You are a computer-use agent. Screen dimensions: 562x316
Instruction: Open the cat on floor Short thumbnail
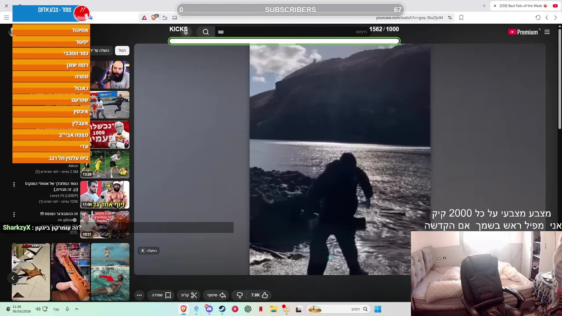(x=31, y=272)
